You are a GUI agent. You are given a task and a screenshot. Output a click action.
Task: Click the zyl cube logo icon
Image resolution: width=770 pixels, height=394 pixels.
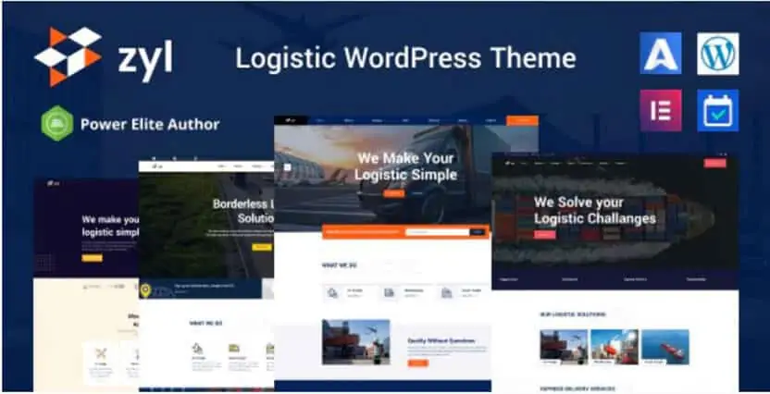click(x=68, y=55)
